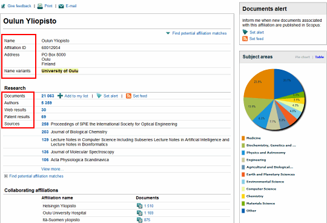This screenshot has height=223, width=327.
Task: Click the Affiliation ID value 60012954
Action: [x=51, y=48]
